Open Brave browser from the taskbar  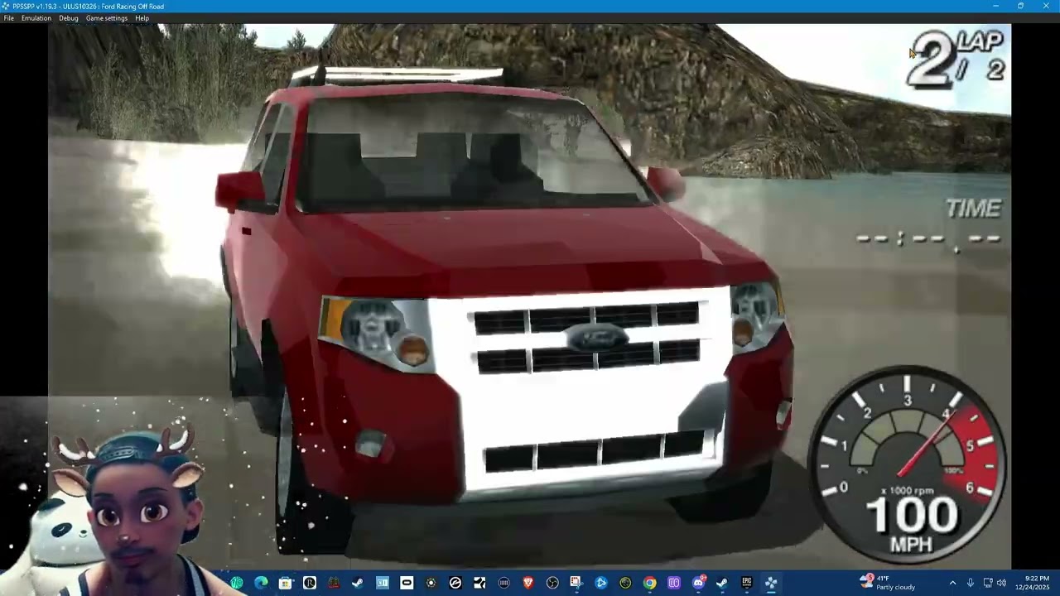click(x=528, y=583)
